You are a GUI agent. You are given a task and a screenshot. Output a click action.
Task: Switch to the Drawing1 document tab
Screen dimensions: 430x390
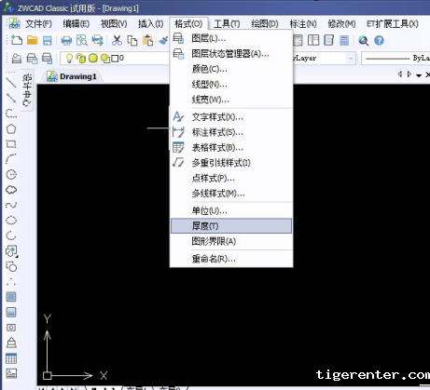pyautogui.click(x=72, y=76)
